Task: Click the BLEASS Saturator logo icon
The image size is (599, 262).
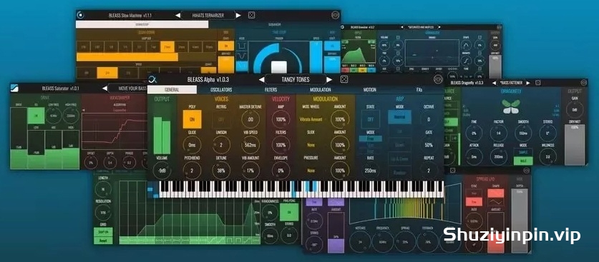Action: [14, 88]
